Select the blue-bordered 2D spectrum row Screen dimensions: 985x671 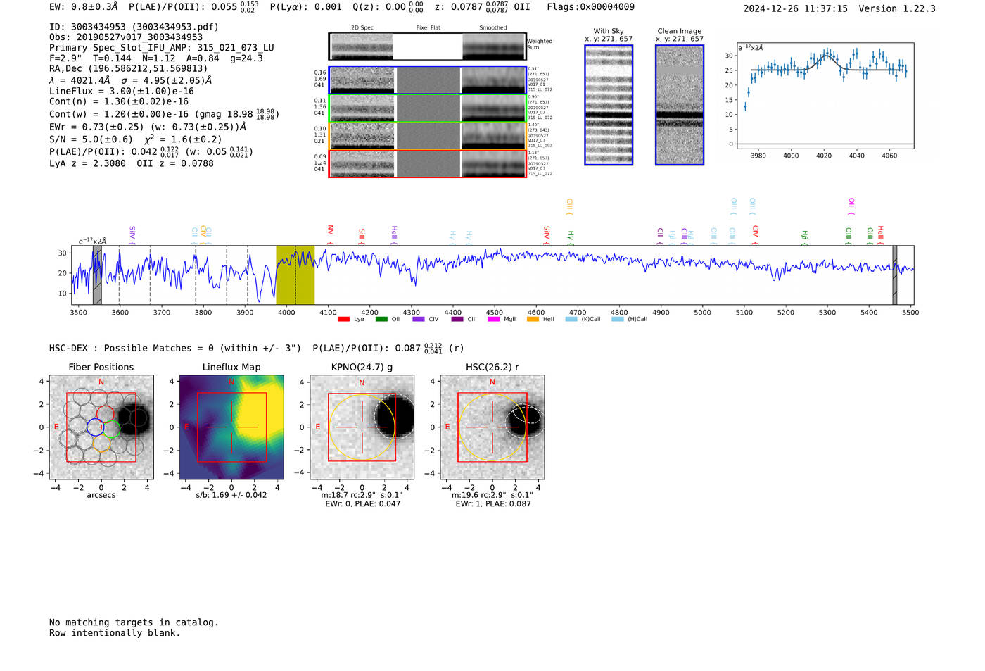[428, 80]
